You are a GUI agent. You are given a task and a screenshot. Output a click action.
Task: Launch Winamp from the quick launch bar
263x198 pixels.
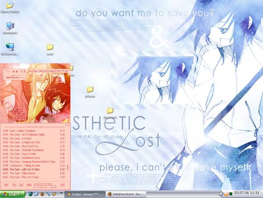[54, 194]
